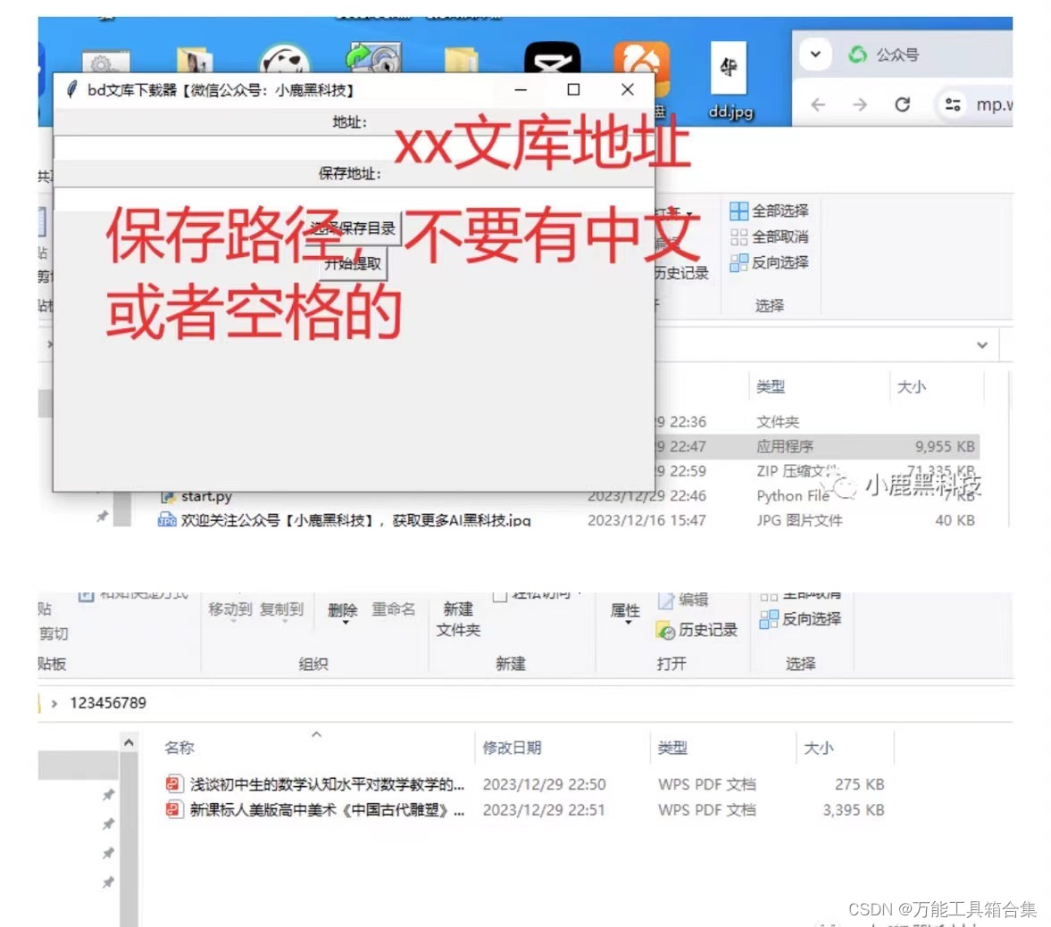The width and height of the screenshot is (1051, 927).
Task: Open the black CapCut desktop icon
Action: click(x=552, y=59)
